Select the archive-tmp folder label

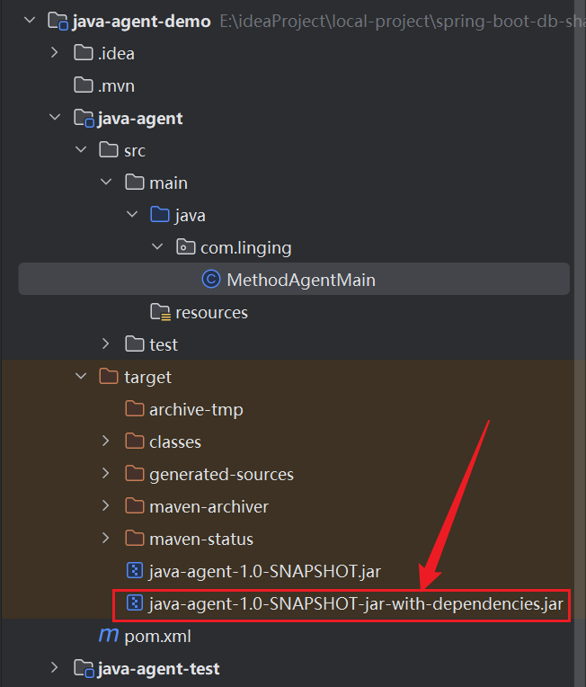pyautogui.click(x=196, y=410)
